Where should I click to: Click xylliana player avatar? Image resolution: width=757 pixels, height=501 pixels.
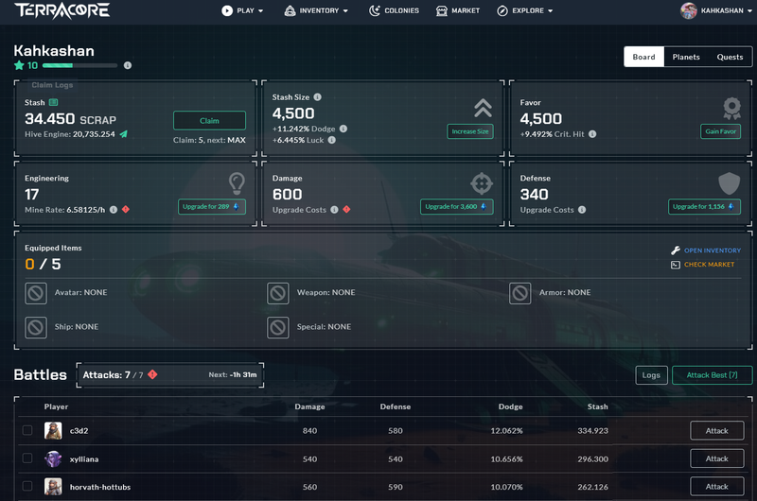(x=53, y=458)
